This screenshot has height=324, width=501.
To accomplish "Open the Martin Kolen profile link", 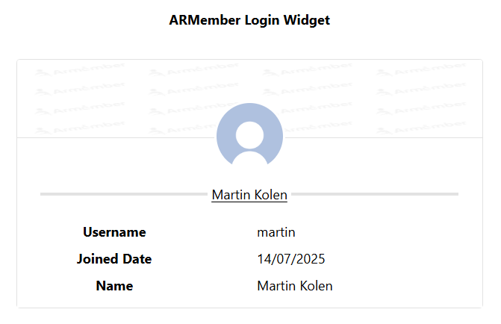I will pyautogui.click(x=249, y=195).
